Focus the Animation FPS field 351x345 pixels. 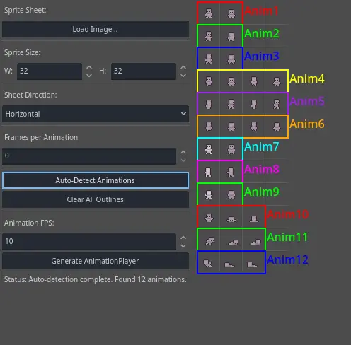point(89,242)
